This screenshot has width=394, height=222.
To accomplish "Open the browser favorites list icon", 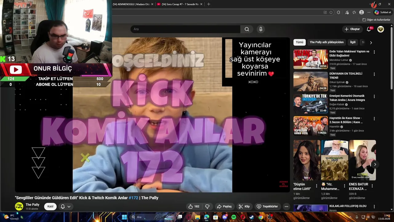I will (354, 12).
